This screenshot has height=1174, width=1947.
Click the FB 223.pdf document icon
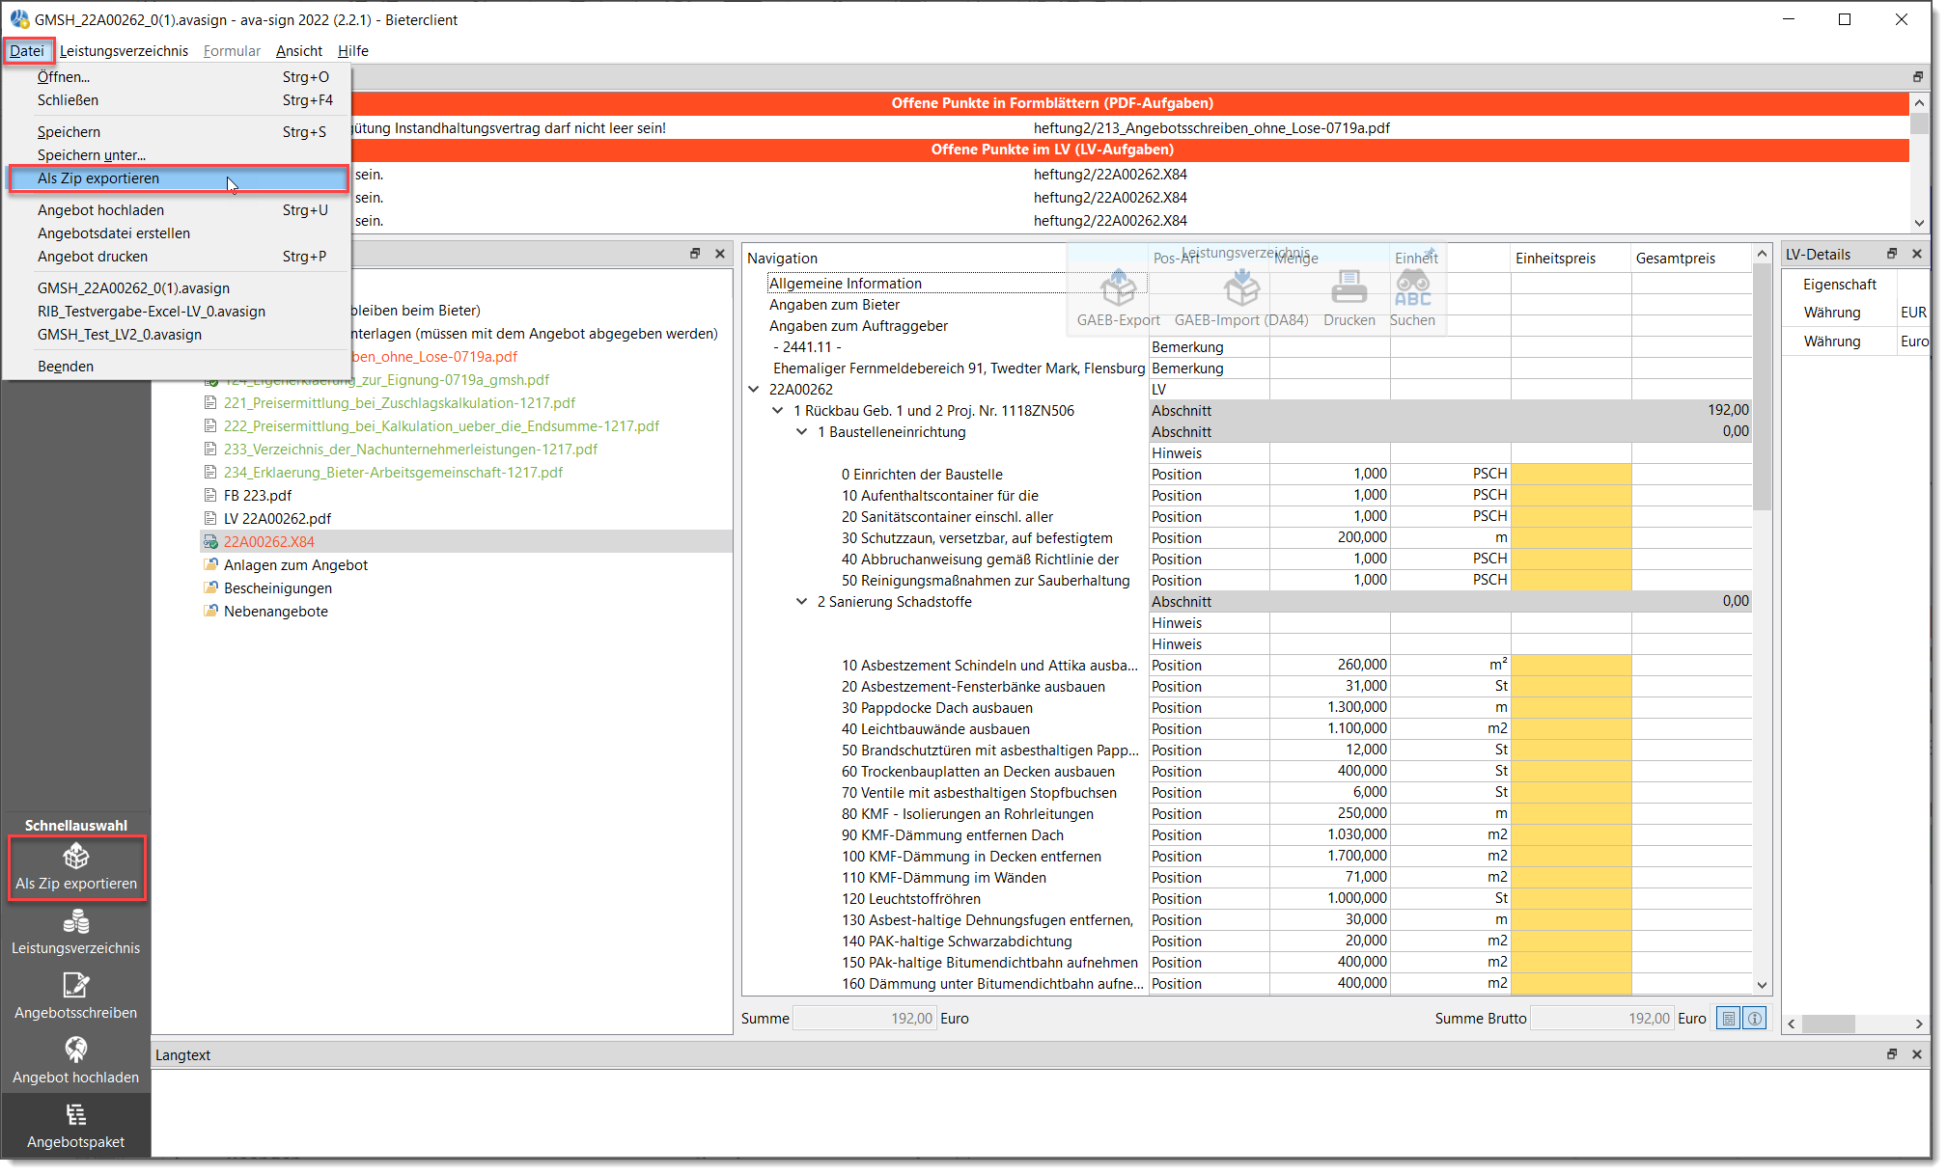[x=210, y=496]
